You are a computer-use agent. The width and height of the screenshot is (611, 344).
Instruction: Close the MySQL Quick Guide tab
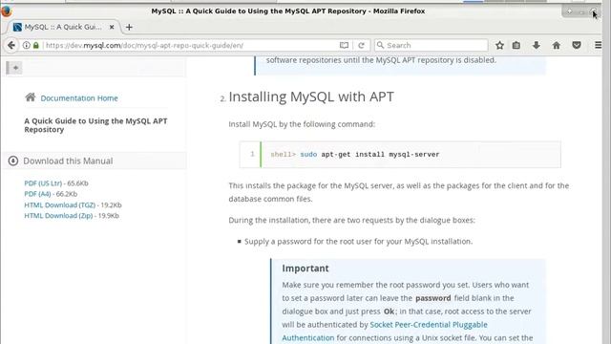pos(112,27)
